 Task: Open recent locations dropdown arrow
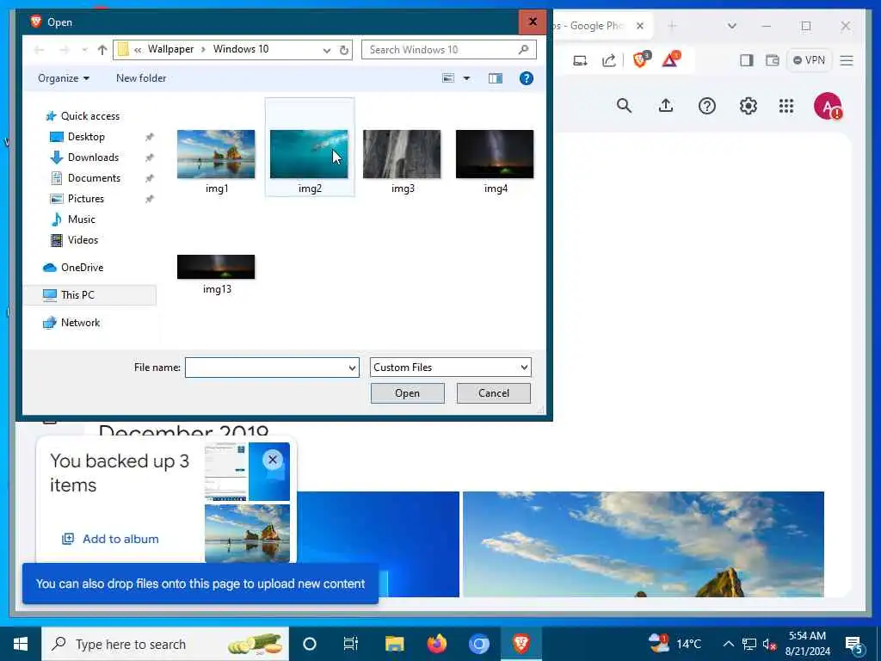coord(84,50)
